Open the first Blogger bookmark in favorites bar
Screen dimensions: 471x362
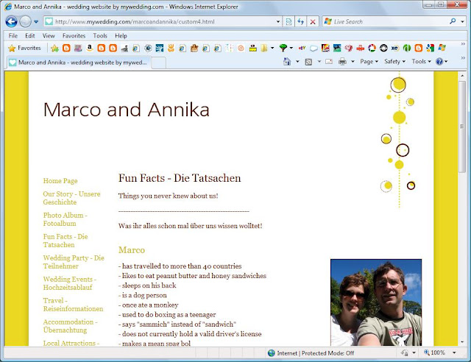point(66,48)
